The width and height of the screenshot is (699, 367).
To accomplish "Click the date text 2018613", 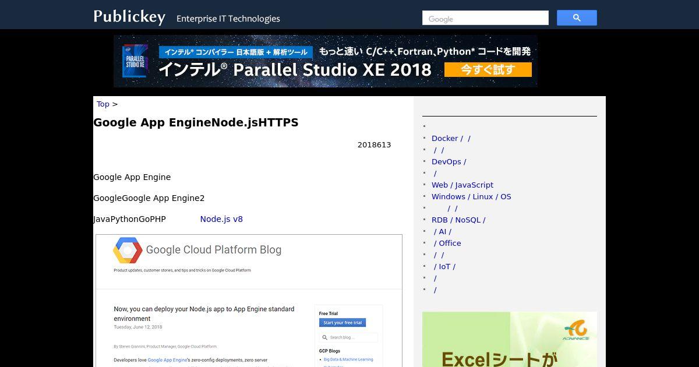I will (x=374, y=145).
